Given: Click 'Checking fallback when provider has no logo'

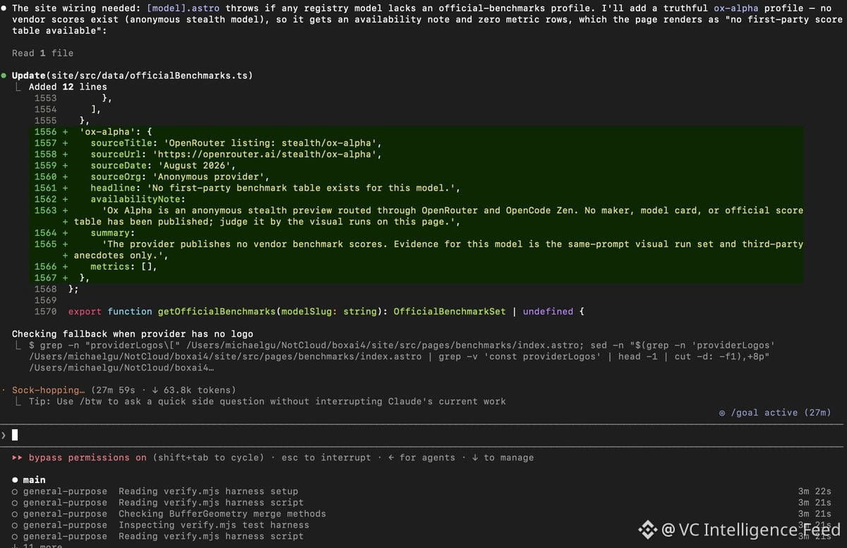Looking at the screenshot, I should pyautogui.click(x=133, y=334).
